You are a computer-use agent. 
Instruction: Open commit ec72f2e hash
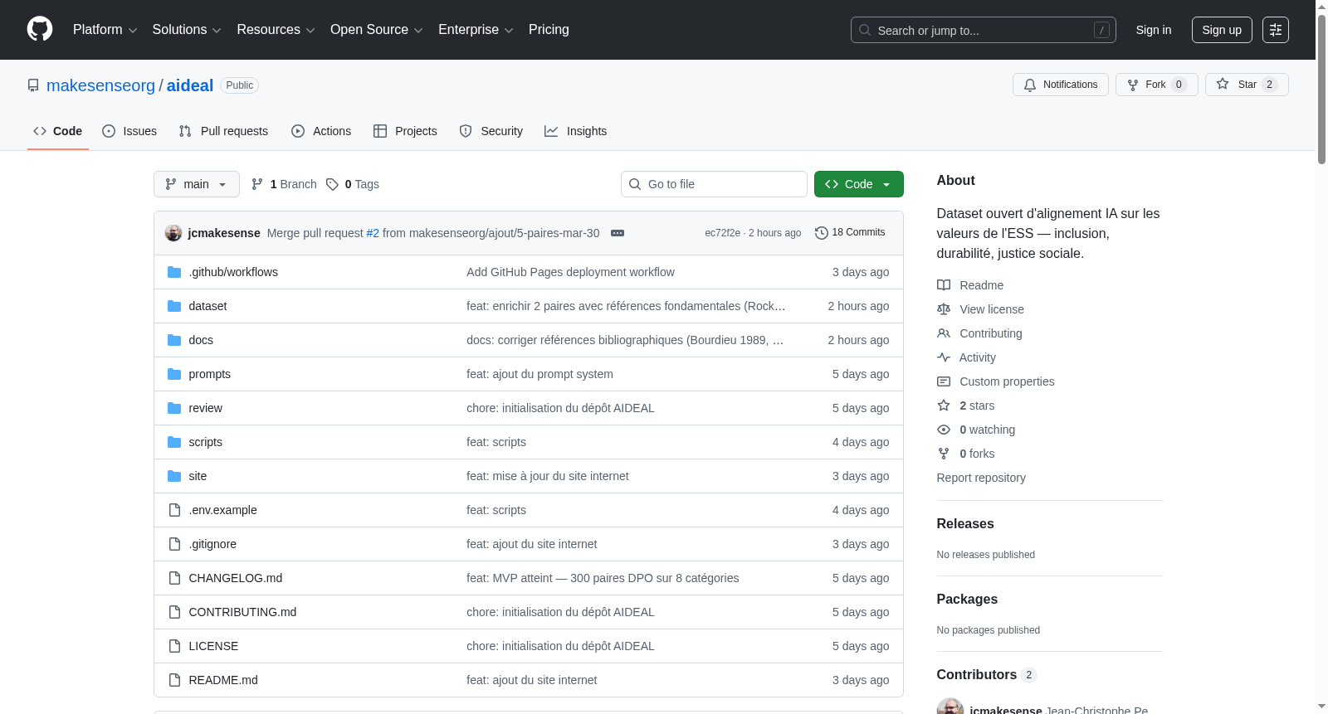pos(722,233)
